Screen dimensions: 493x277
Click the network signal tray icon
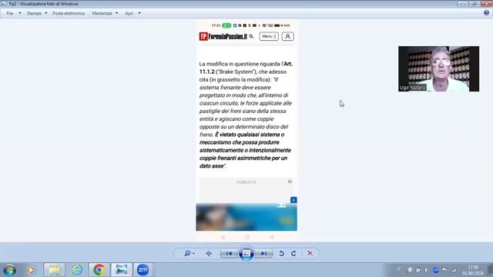click(454, 270)
